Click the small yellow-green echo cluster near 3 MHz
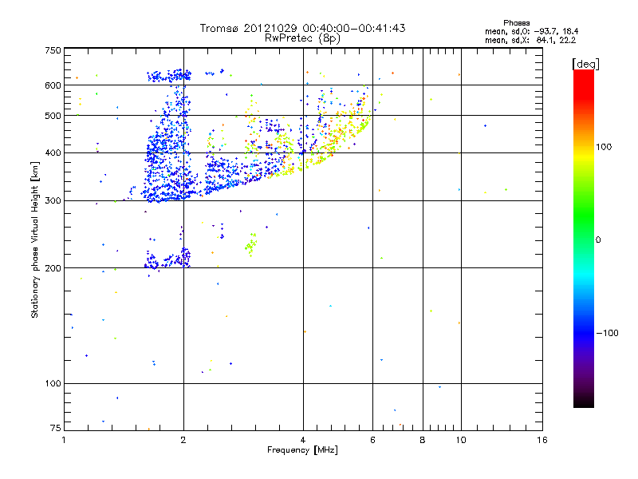The width and height of the screenshot is (638, 479). click(x=251, y=244)
